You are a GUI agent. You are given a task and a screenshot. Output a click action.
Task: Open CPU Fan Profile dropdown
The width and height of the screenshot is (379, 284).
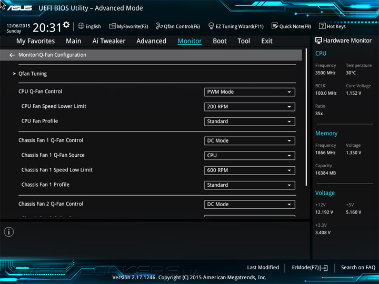click(x=250, y=121)
